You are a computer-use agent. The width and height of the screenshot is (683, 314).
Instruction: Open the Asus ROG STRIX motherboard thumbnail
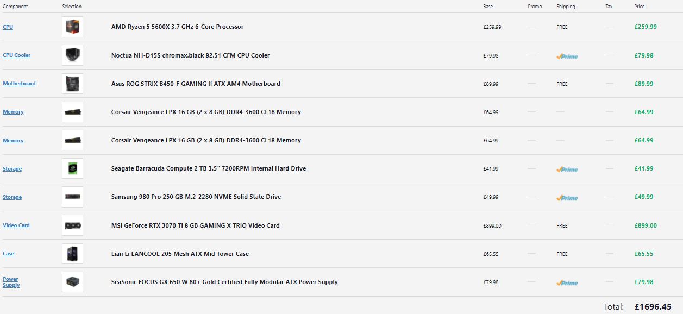click(72, 84)
